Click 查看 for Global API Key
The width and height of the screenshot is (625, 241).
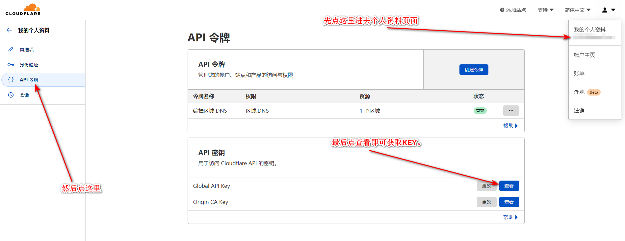pyautogui.click(x=509, y=186)
